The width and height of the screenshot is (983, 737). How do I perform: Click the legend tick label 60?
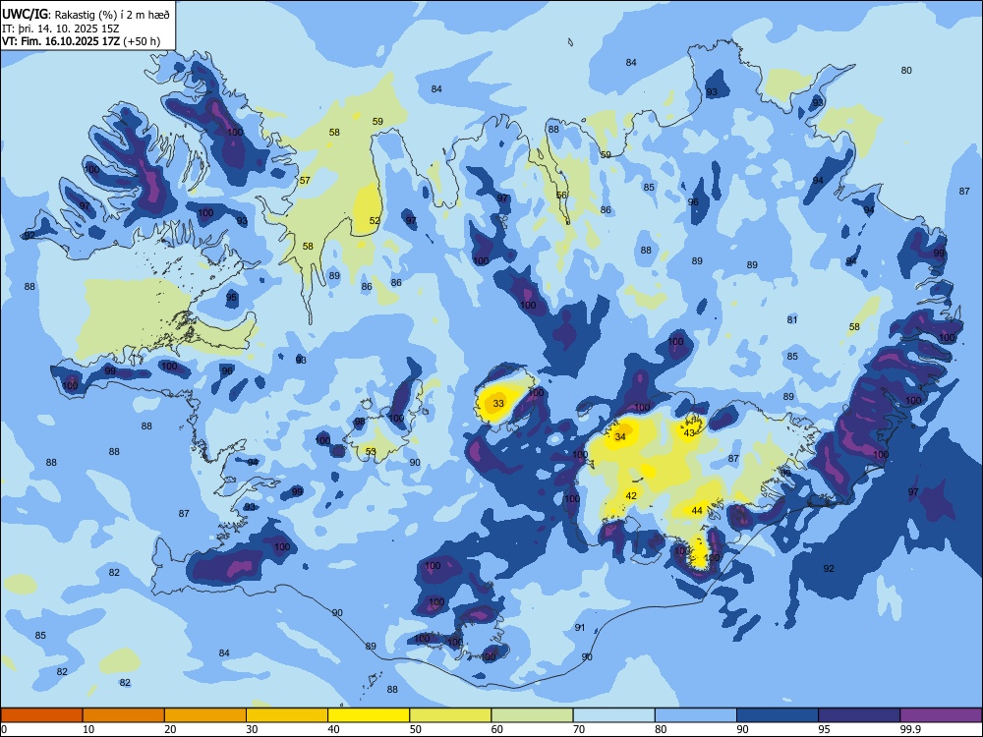[x=497, y=729]
